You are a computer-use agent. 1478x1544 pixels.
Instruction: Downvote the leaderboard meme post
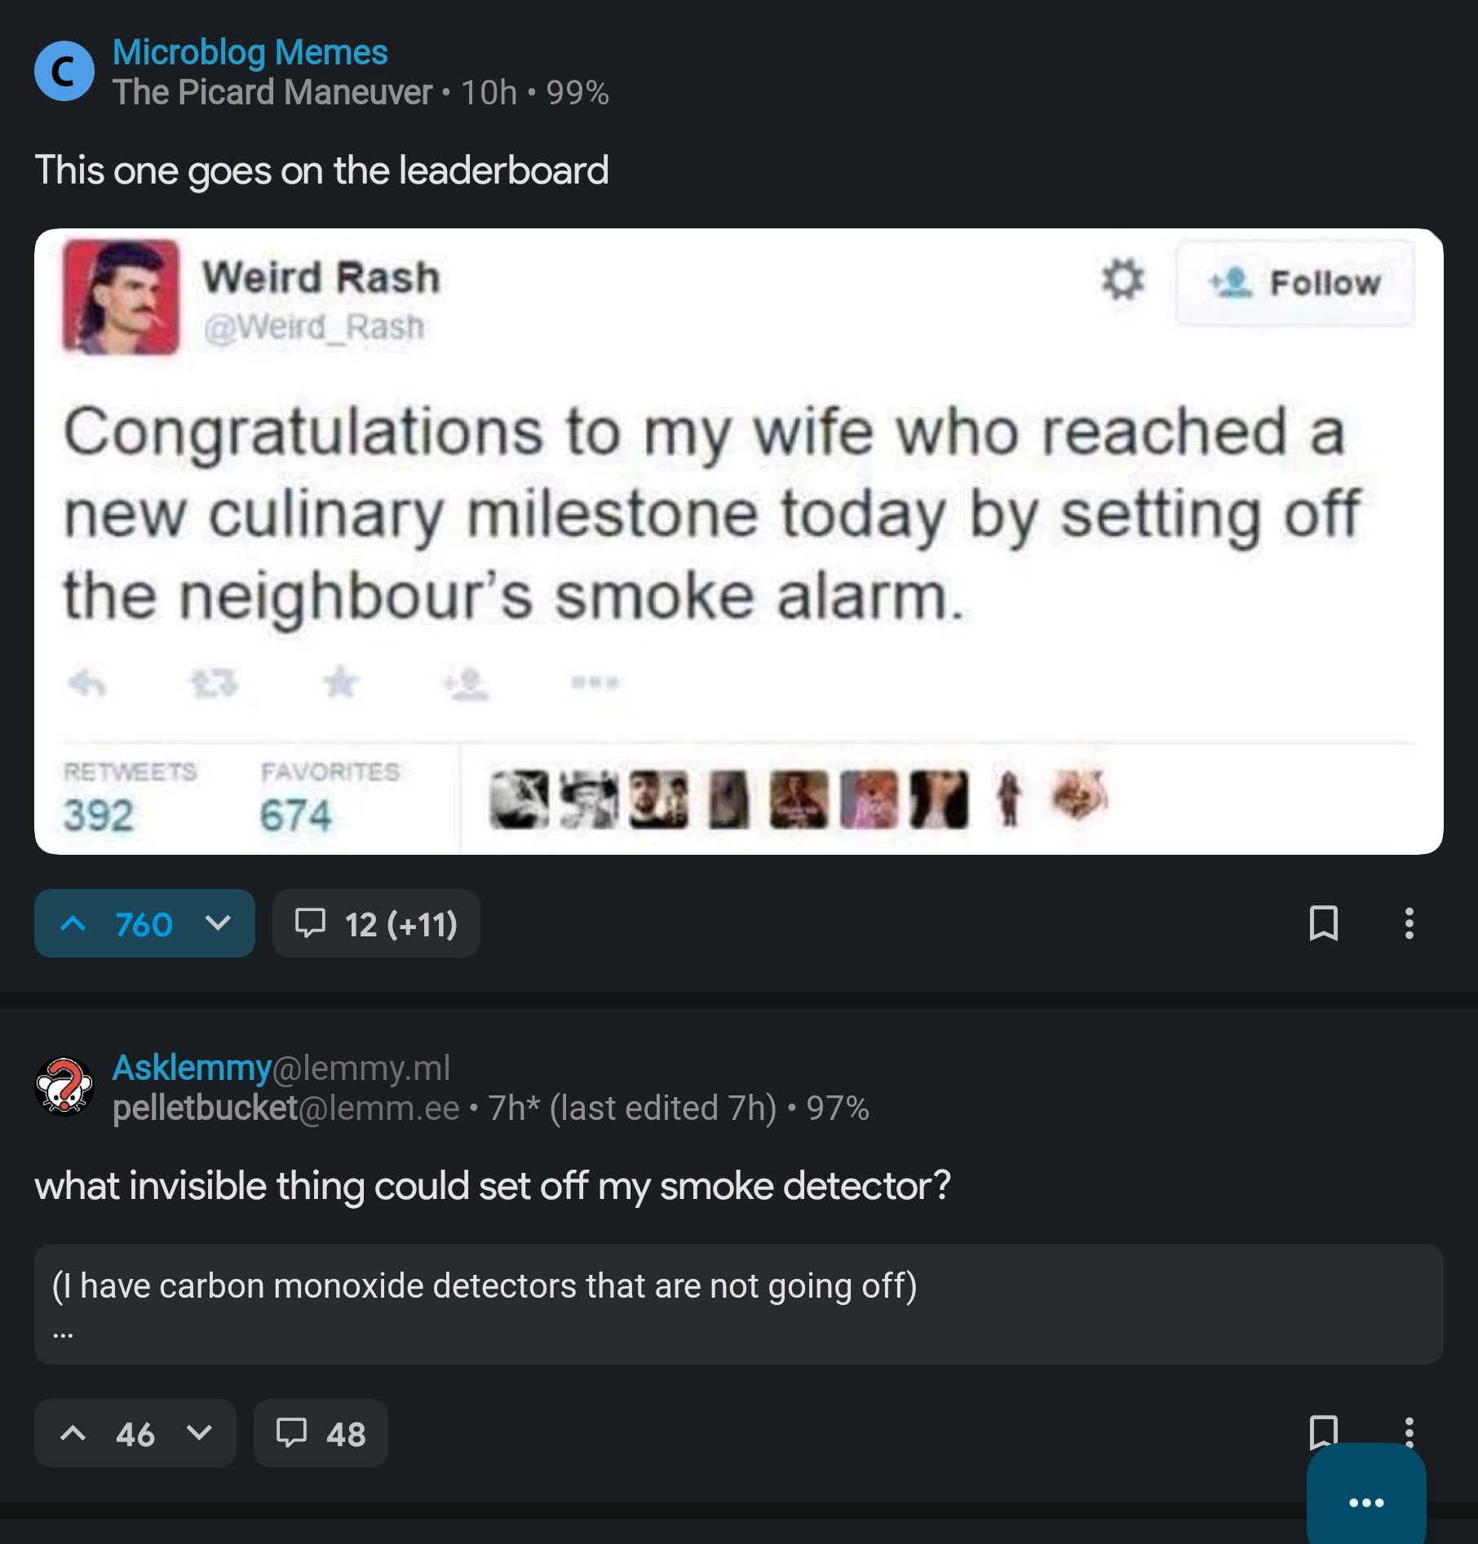point(218,923)
